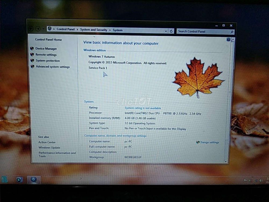Image resolution: width=269 pixels, height=202 pixels.
Task: Click the 'Windows 7 Autumn' edition text
Action: [x=102, y=57]
